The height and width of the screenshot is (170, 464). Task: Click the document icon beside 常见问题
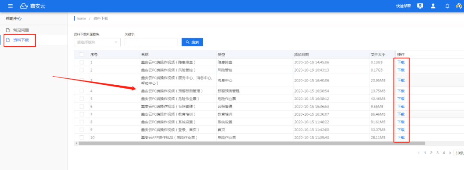point(8,30)
